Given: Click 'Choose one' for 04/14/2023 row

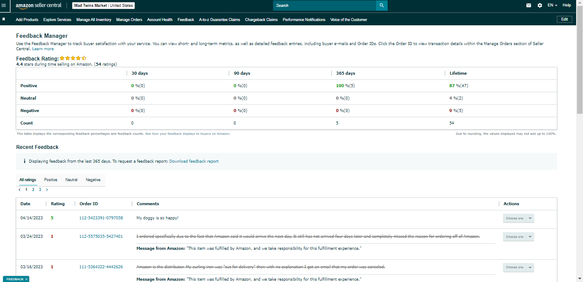Looking at the screenshot, I should tap(515, 218).
